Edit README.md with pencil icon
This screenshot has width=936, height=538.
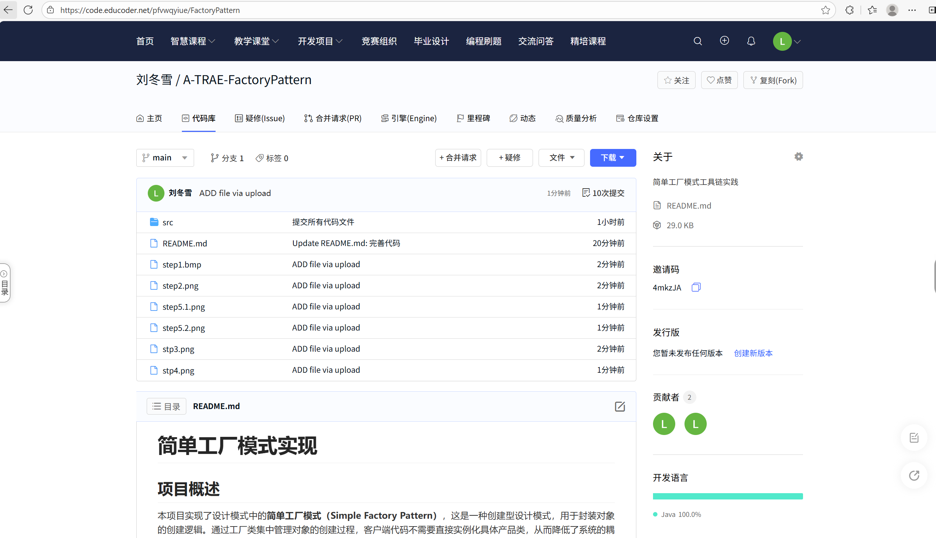(620, 406)
